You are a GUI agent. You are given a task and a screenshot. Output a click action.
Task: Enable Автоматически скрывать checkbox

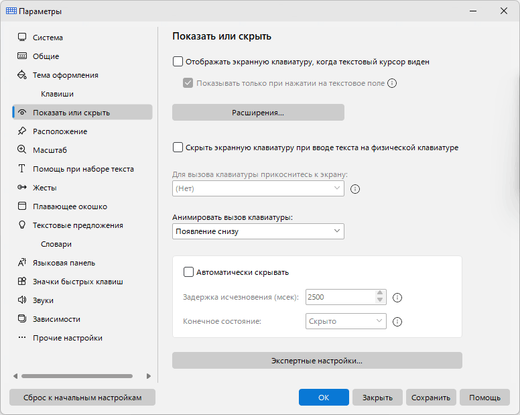(188, 272)
